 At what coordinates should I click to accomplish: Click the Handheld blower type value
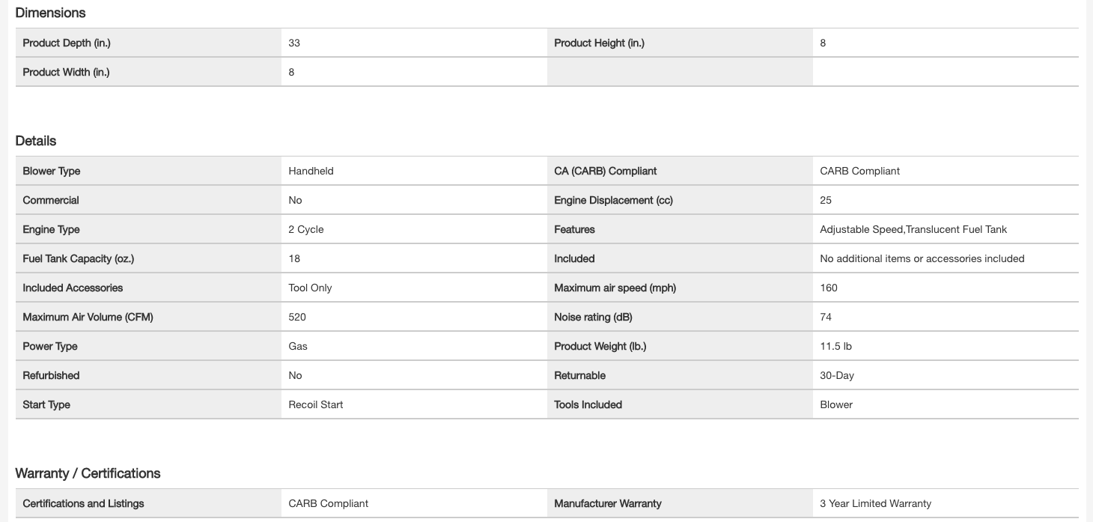coord(311,172)
